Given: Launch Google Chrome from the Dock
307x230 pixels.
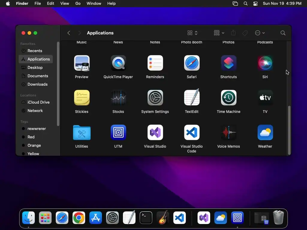Looking at the screenshot, I should coord(79,218).
